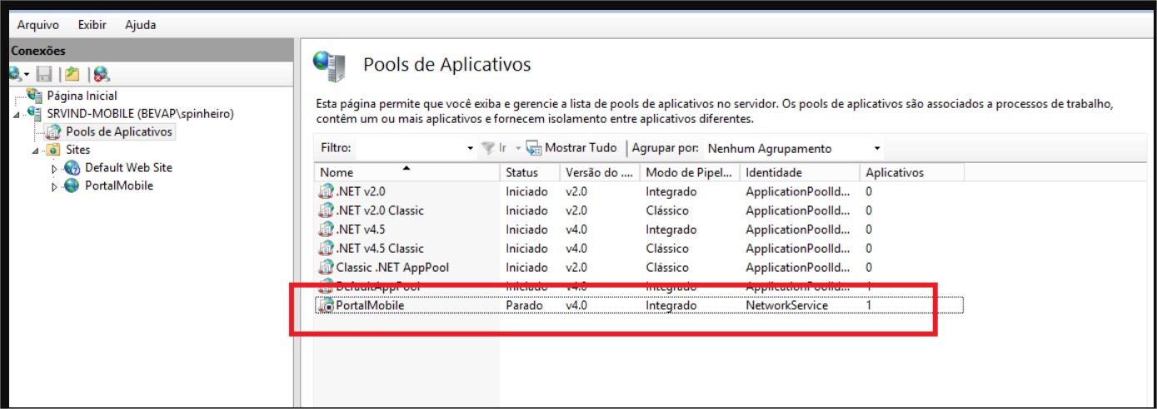
Task: Open the Arquivo menu
Action: tap(38, 25)
